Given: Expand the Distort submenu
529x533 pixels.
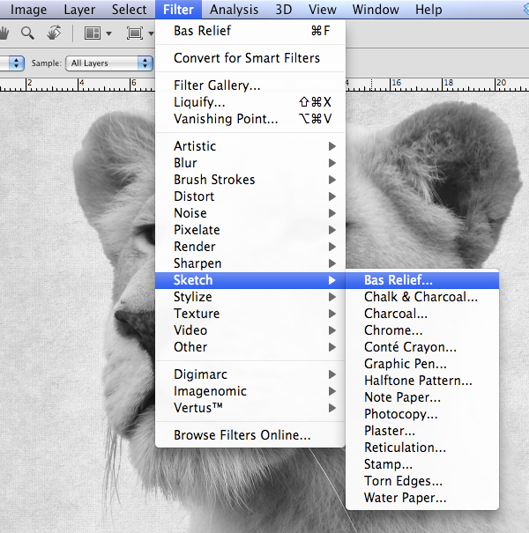Looking at the screenshot, I should click(x=250, y=196).
